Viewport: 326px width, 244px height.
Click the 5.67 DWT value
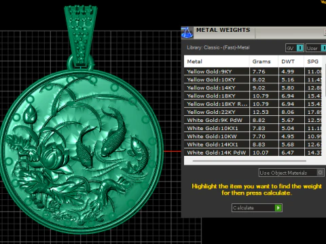tap(288, 121)
